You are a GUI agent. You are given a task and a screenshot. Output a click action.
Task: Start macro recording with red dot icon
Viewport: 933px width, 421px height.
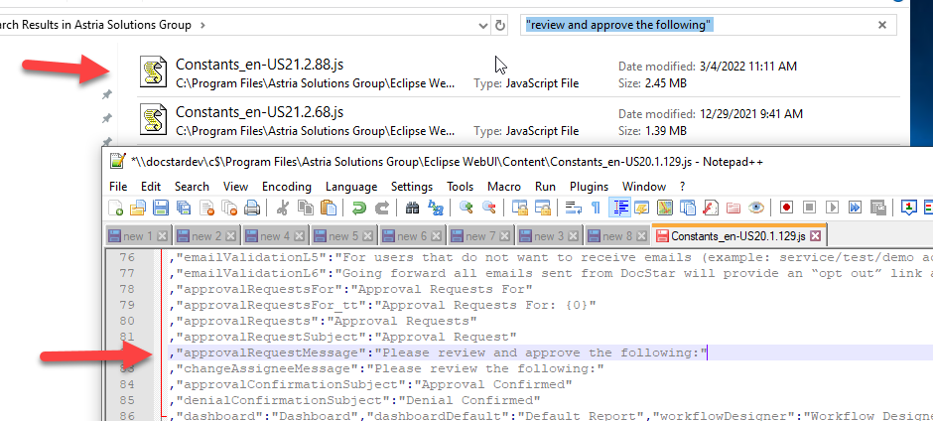tap(787, 208)
